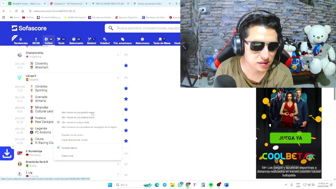
Task: Open the browser apps grid icon
Action: click(3, 17)
